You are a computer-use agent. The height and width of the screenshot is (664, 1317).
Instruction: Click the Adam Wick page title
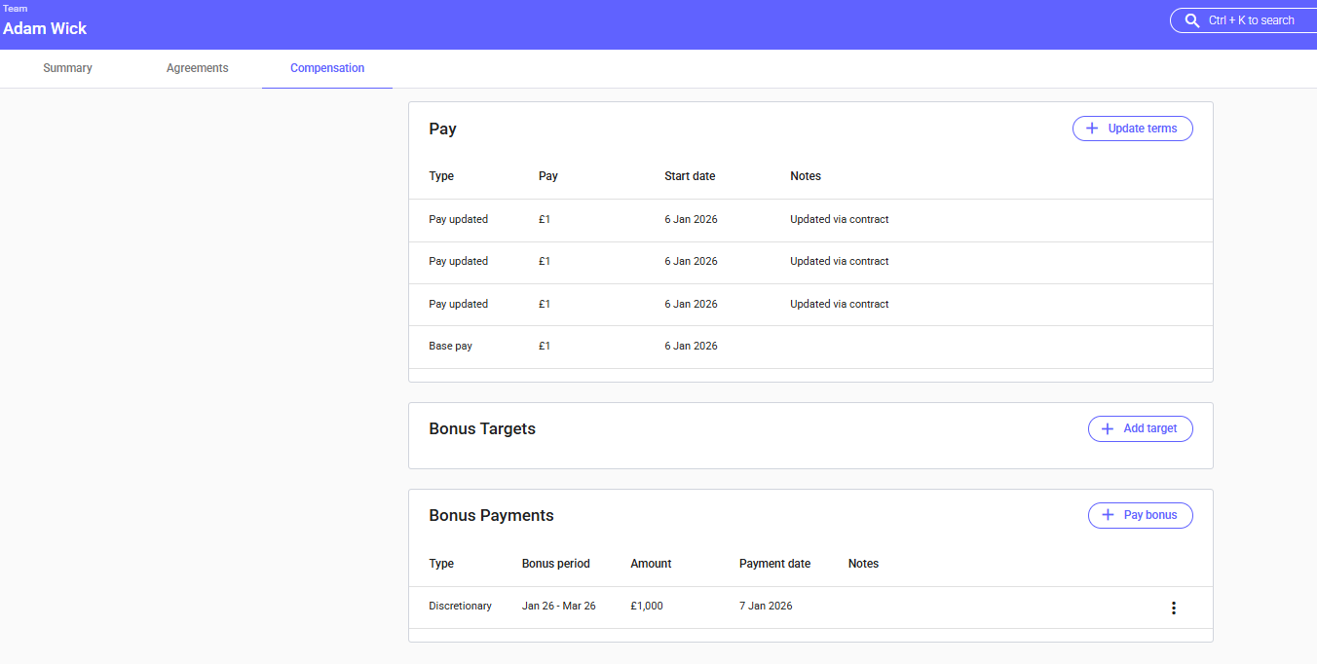[x=45, y=28]
